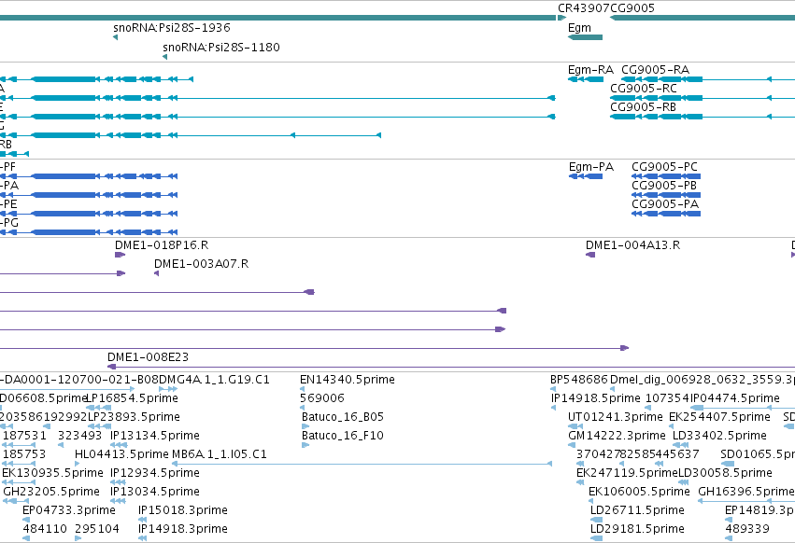Select the CG9005-PA coding sequence
Screen dimensions: 795x543
[x=666, y=214]
